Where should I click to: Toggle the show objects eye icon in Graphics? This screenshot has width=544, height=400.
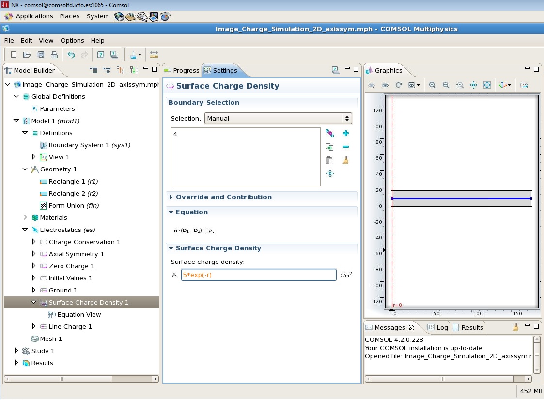pos(385,85)
